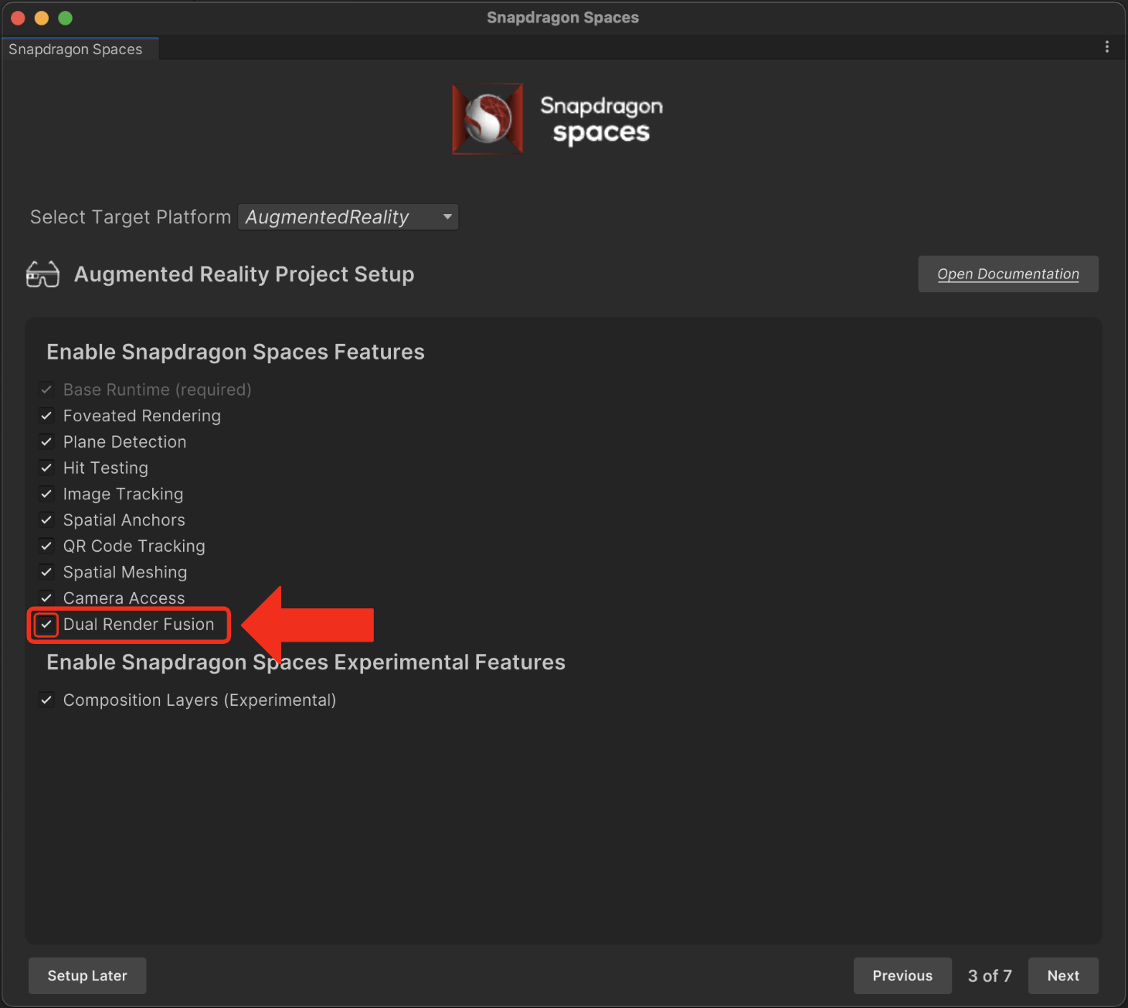This screenshot has width=1128, height=1008.
Task: Uncheck the Spatial Anchors checkbox
Action: coord(46,520)
